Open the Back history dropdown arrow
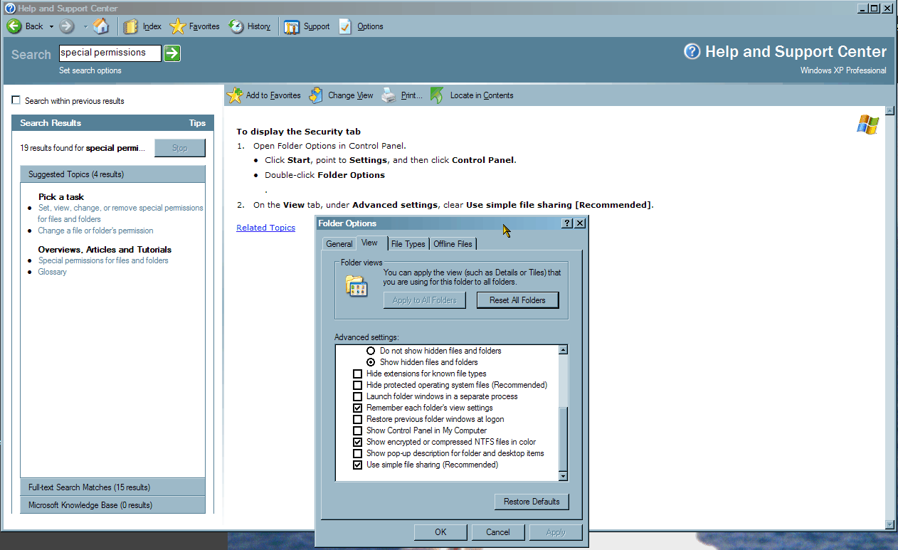The width and height of the screenshot is (898, 550). point(51,26)
